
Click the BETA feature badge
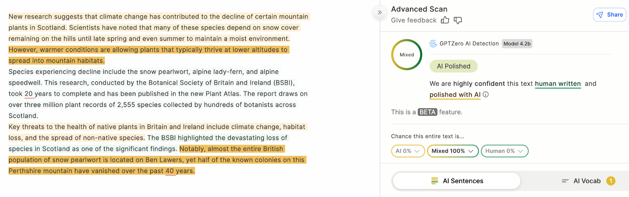[x=427, y=112]
